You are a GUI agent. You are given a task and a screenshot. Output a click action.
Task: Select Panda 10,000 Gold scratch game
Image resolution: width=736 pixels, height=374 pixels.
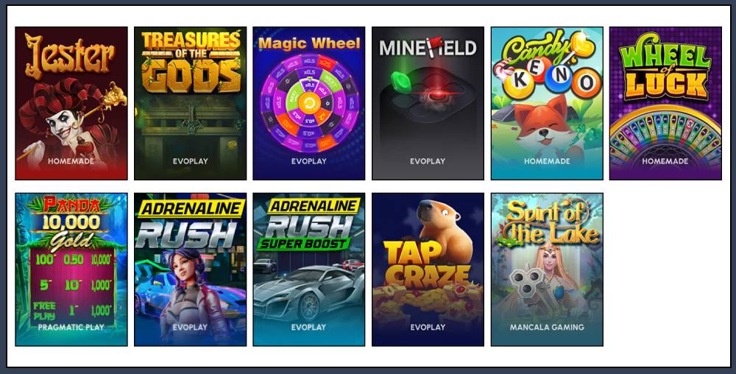click(x=71, y=269)
